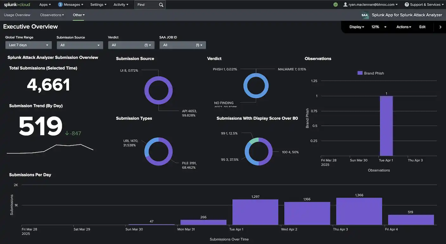Open the SAA JOB ID dropdown
This screenshot has height=244, width=446.
(182, 45)
